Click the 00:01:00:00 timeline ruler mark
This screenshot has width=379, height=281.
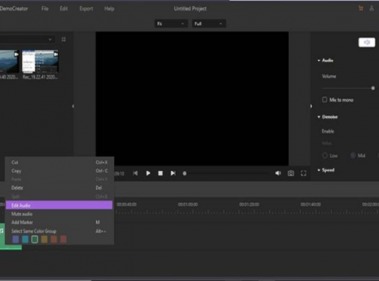pos(188,205)
